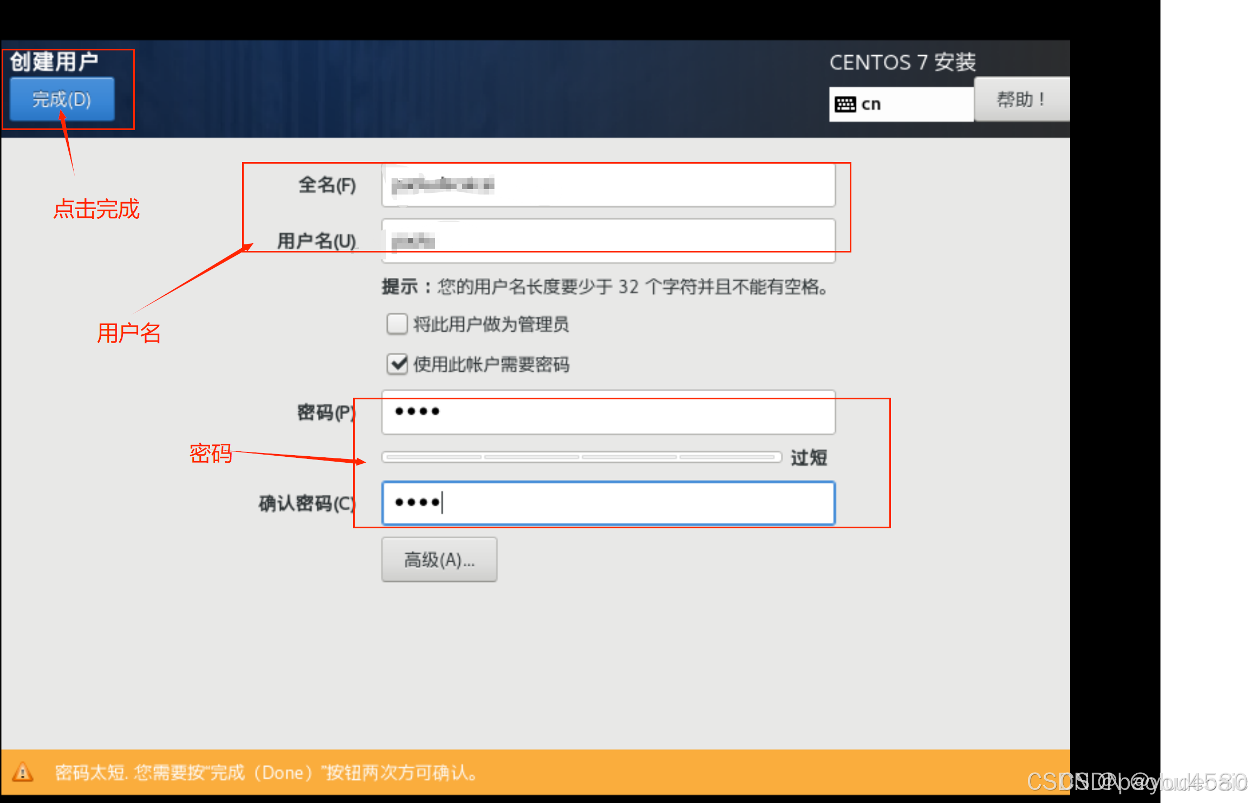This screenshot has height=803, width=1250.
Task: Select the password 密码(P) entry field
Action: (x=608, y=412)
